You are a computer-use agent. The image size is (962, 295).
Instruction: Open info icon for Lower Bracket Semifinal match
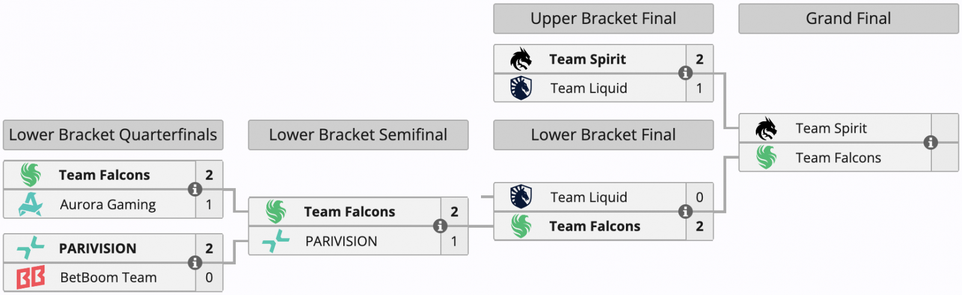pos(440,226)
